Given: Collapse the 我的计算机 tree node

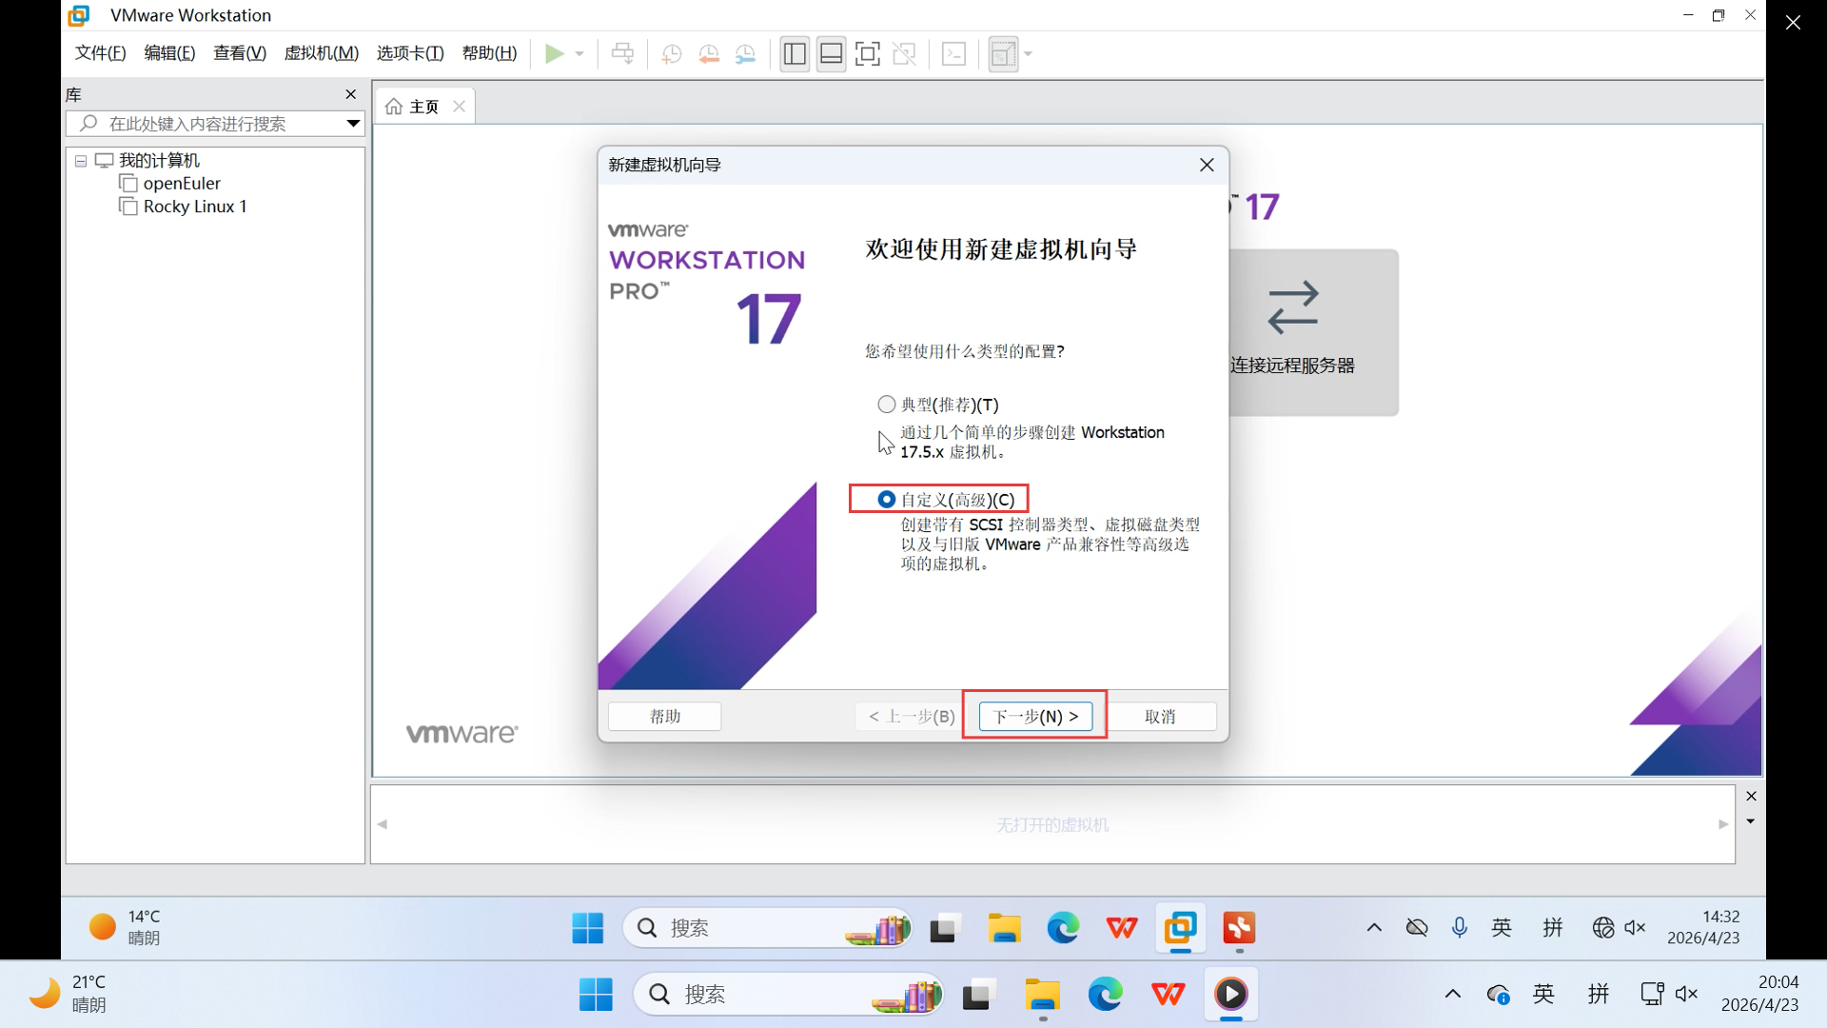Looking at the screenshot, I should pos(81,161).
